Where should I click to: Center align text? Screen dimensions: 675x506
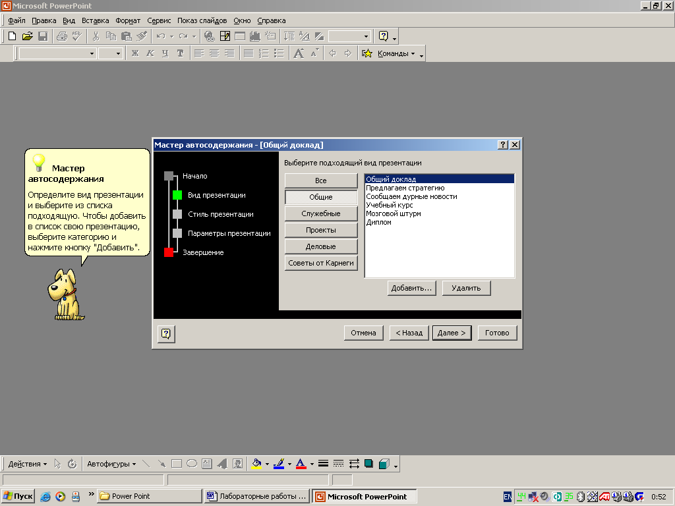pos(214,53)
